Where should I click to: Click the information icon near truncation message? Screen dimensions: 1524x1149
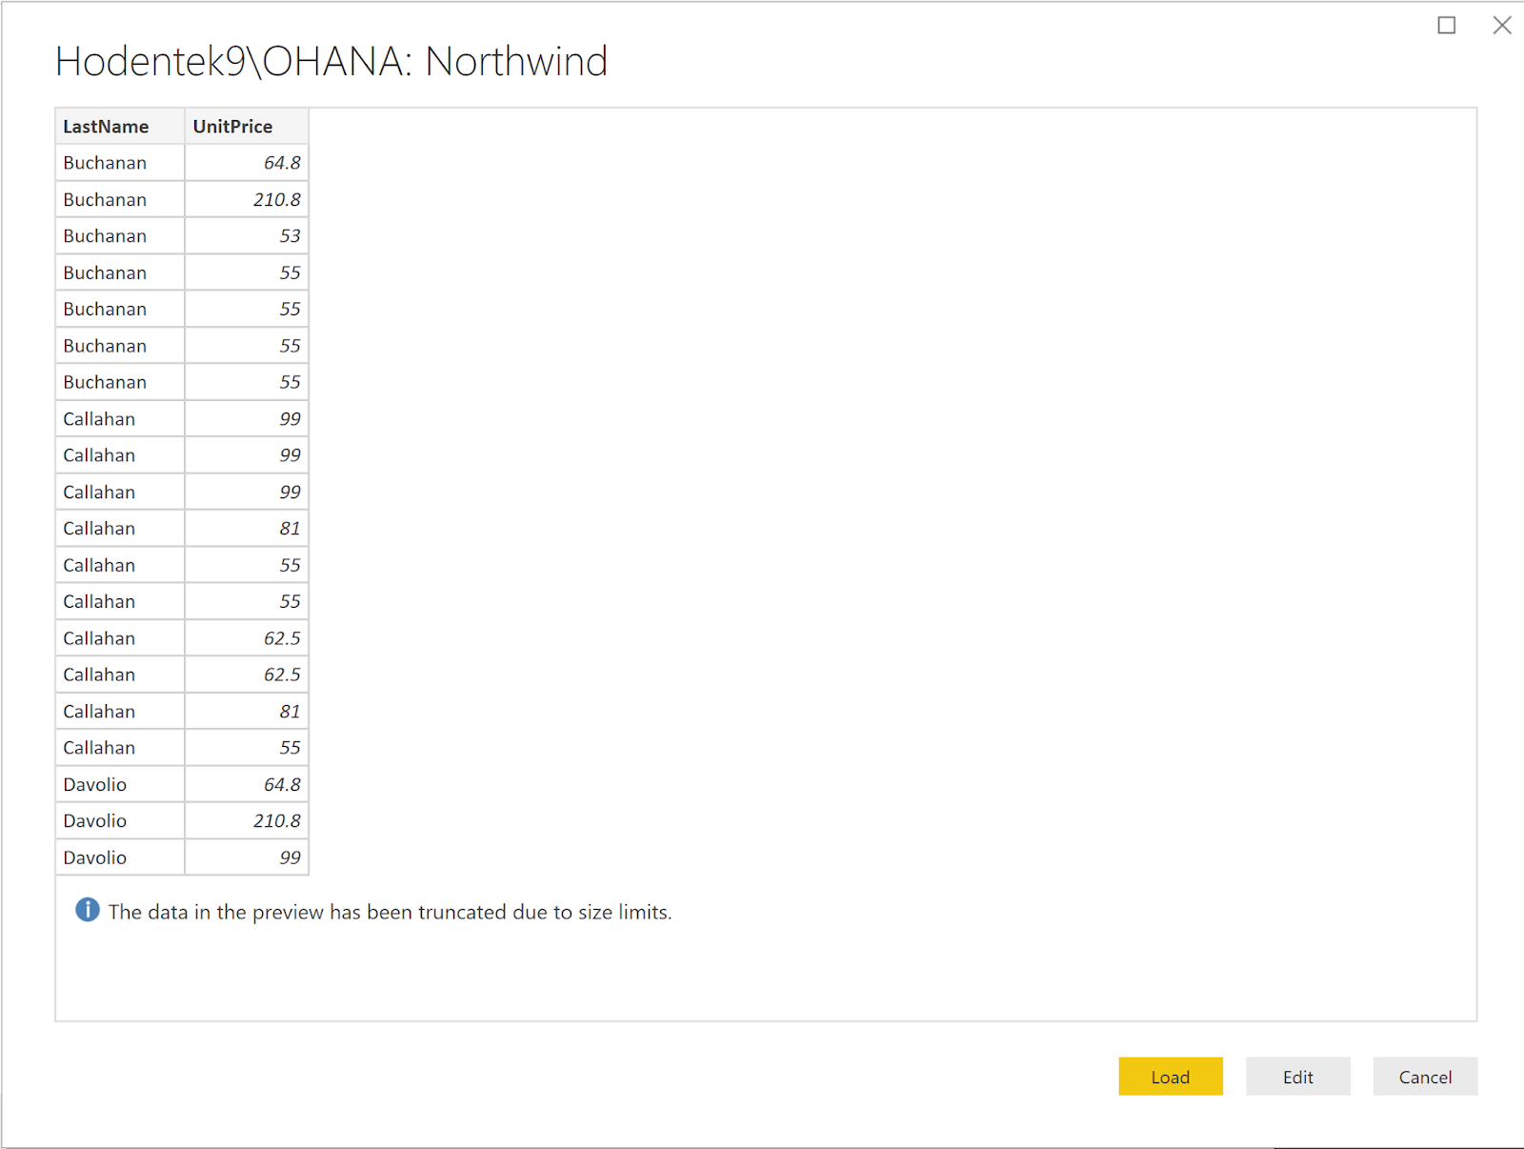pyautogui.click(x=87, y=911)
